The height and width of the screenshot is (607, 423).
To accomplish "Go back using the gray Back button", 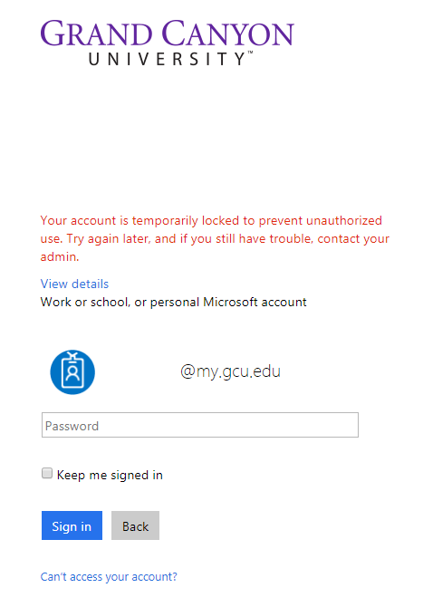I will [x=136, y=525].
